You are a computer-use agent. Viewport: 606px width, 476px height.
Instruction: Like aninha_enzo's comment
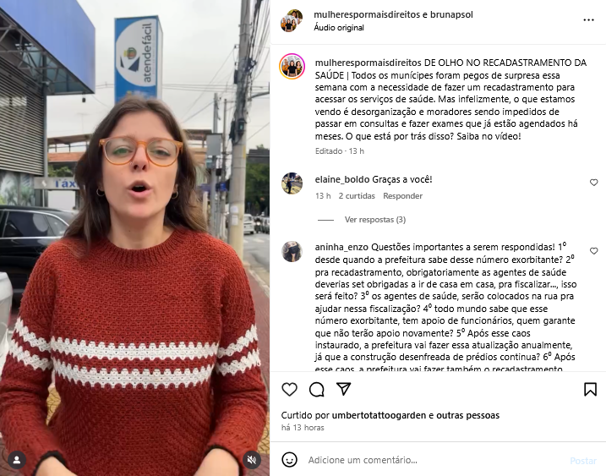tap(593, 251)
